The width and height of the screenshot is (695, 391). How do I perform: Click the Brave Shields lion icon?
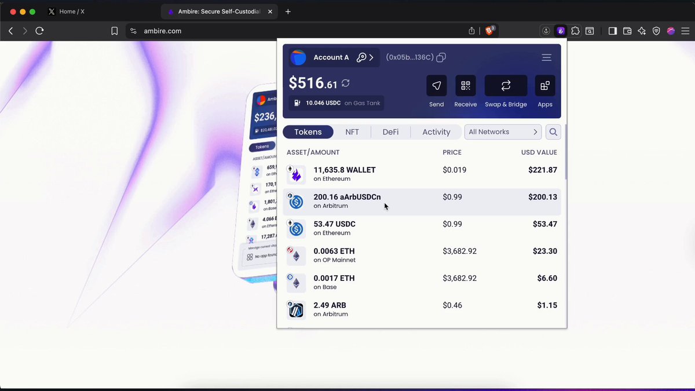click(x=490, y=31)
